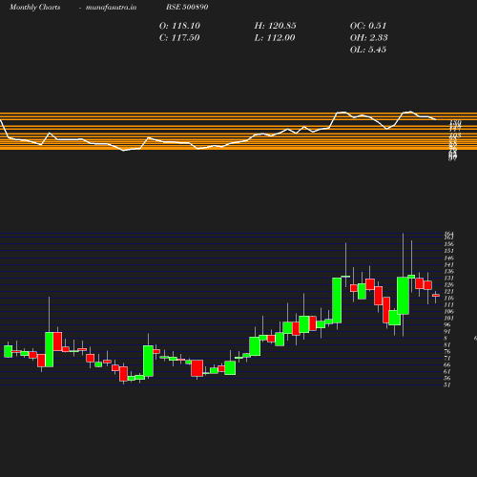Click the 106 price axis label
The image size is (477, 477).
pyautogui.click(x=448, y=311)
